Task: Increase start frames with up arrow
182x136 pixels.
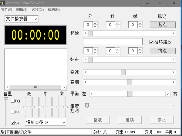Action: (x=140, y=23)
